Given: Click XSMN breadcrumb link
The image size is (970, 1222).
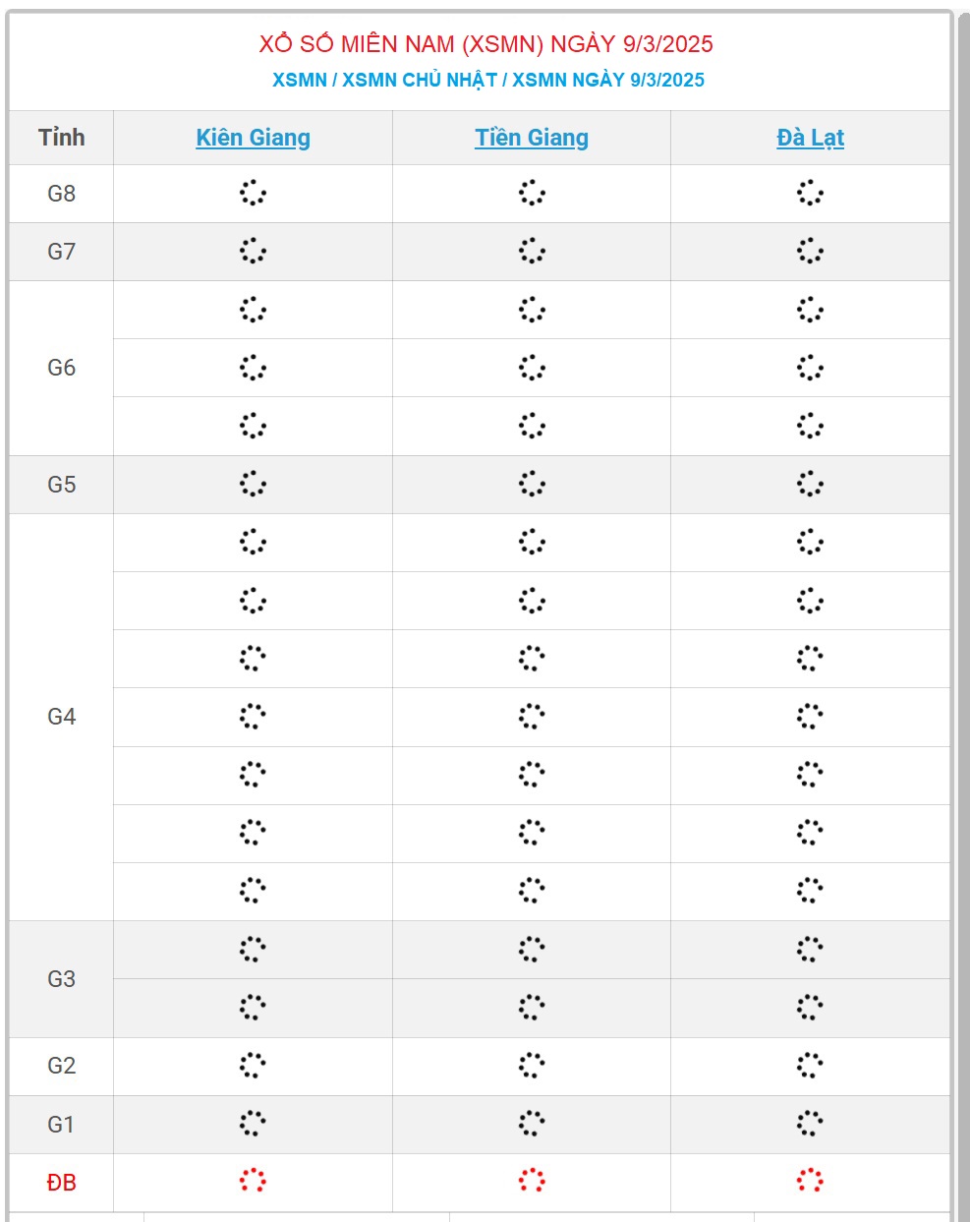Looking at the screenshot, I should (x=299, y=80).
